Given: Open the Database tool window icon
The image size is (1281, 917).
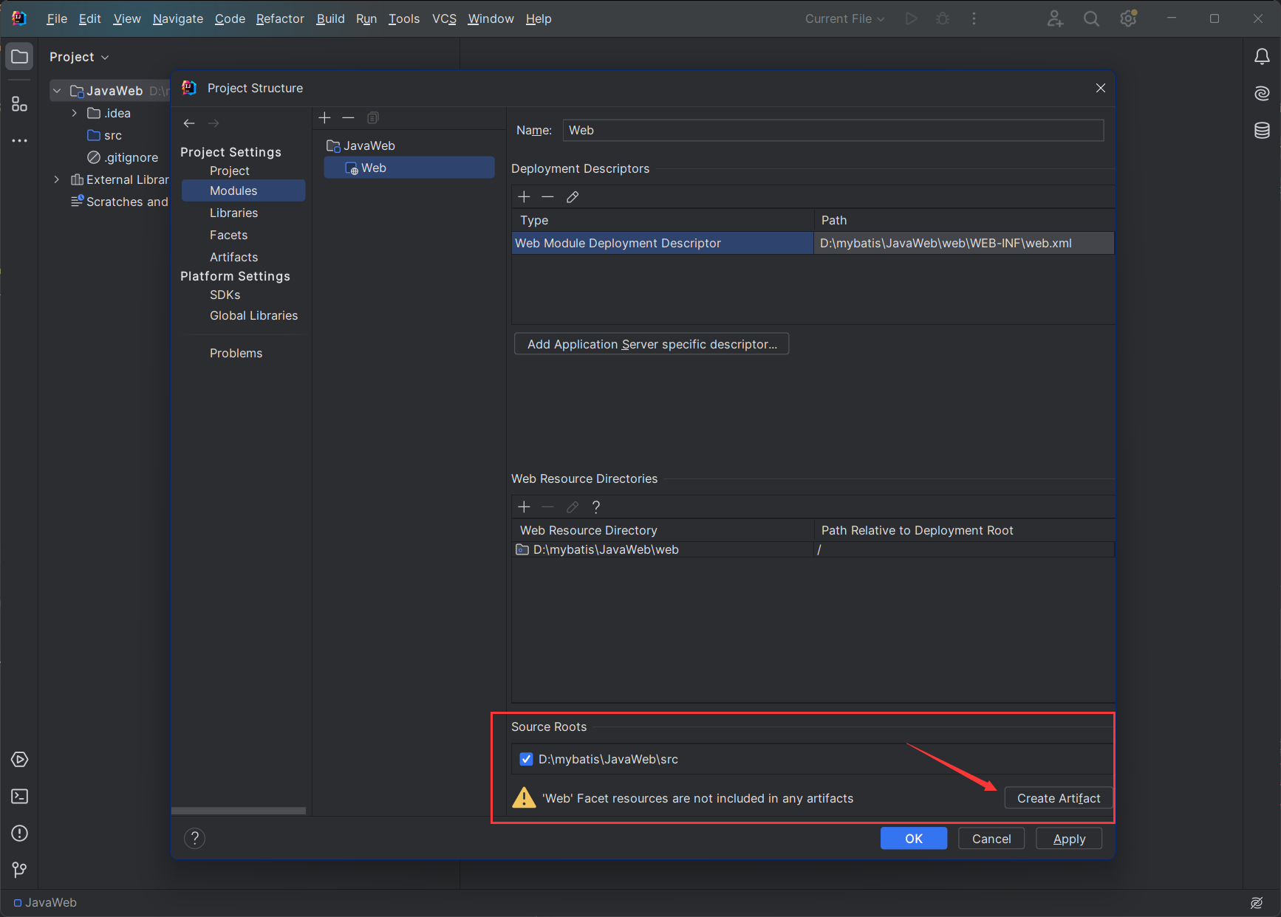Looking at the screenshot, I should pyautogui.click(x=1262, y=131).
